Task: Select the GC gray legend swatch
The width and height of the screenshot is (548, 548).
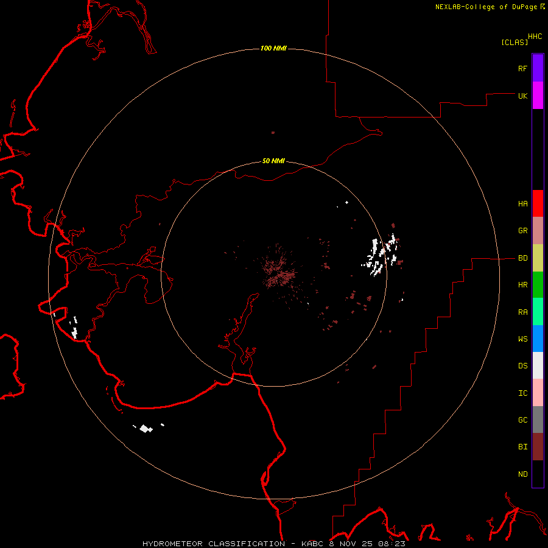Action: click(538, 420)
